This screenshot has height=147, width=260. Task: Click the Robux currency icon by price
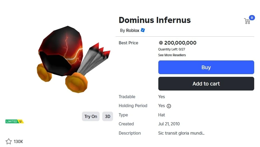[x=161, y=43]
